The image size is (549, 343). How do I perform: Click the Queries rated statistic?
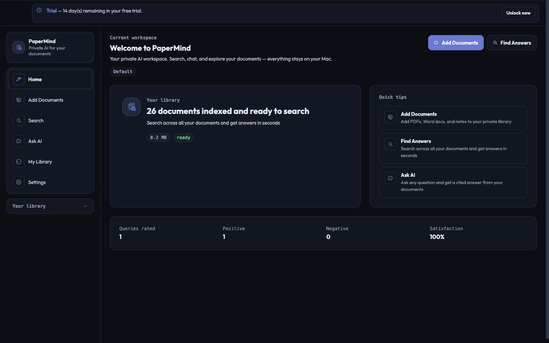coord(137,233)
